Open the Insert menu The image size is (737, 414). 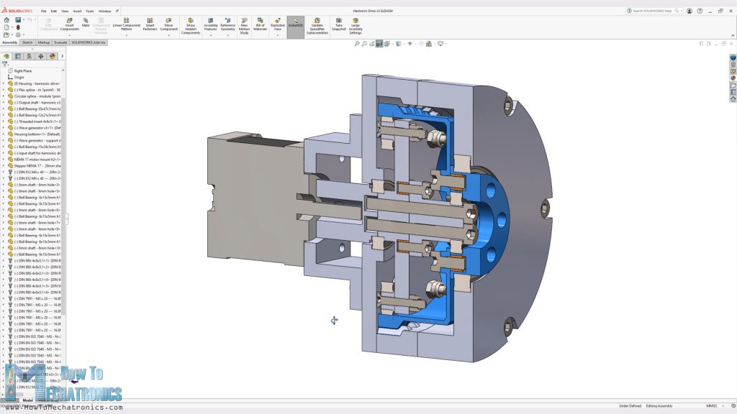tap(78, 11)
